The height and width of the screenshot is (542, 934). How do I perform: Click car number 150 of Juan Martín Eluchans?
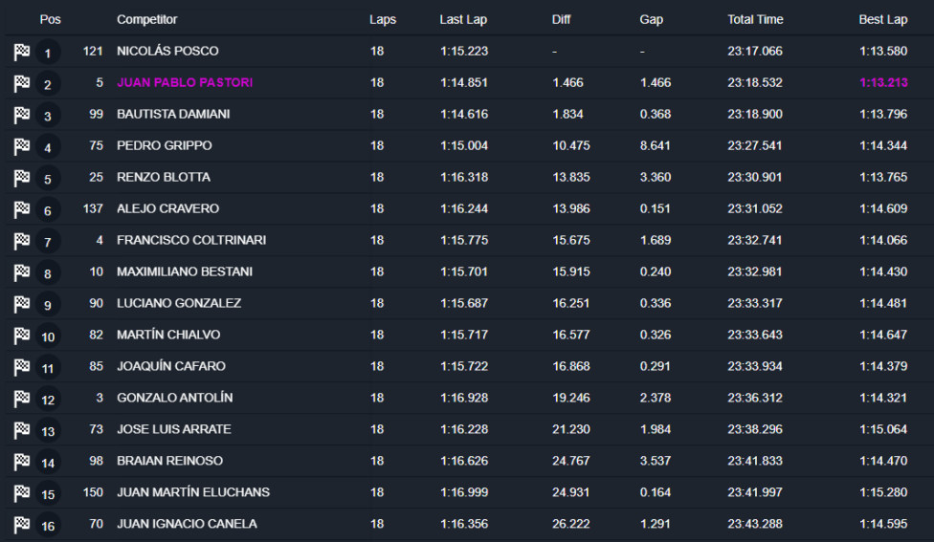[x=92, y=492]
